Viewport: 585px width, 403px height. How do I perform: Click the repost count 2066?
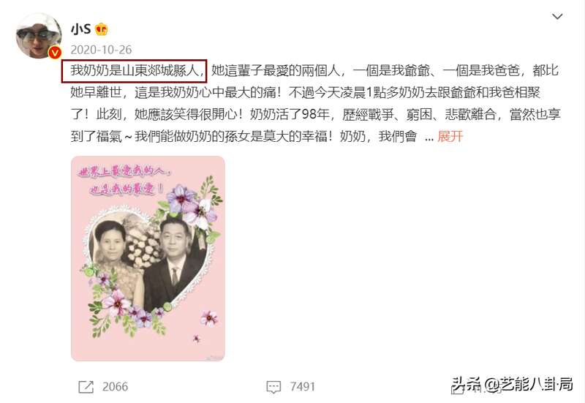[x=116, y=387]
